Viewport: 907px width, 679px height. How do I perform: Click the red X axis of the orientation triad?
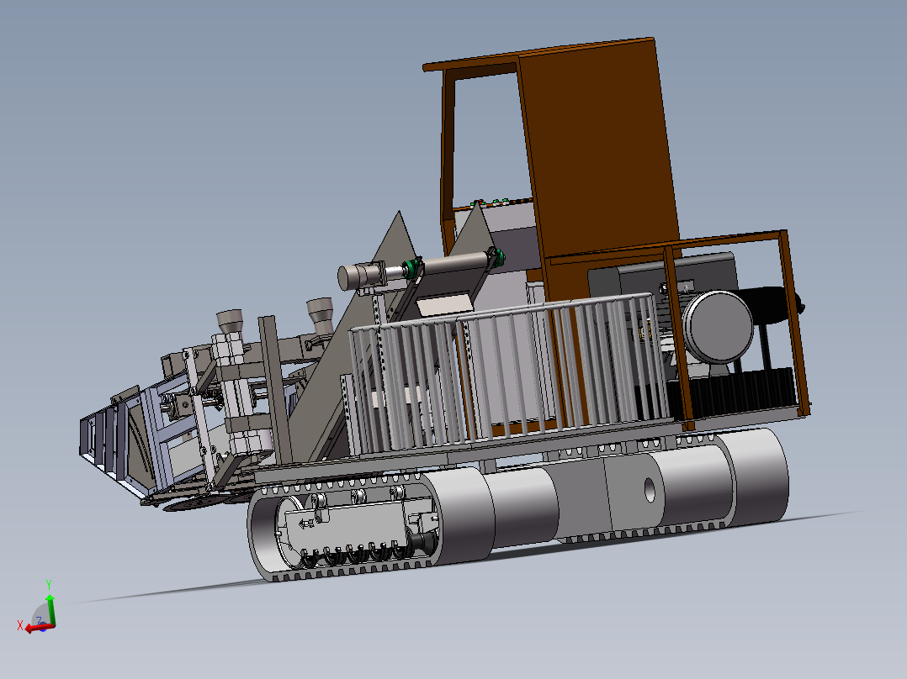(x=40, y=628)
